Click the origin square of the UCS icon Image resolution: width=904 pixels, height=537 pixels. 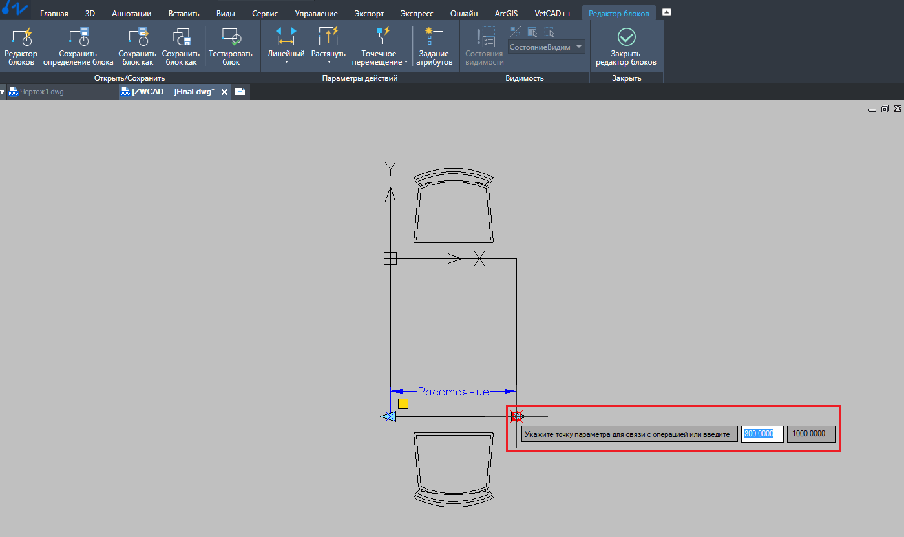click(390, 258)
